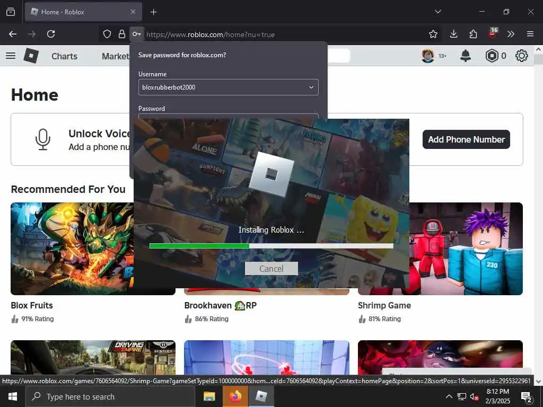Viewport: 543px width, 407px height.
Task: Open the Driving Empire game thumbnail
Action: click(93, 357)
